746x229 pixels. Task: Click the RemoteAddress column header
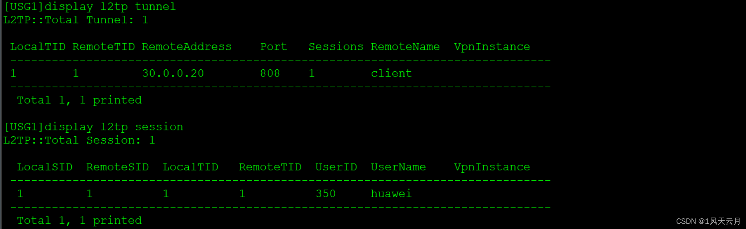(x=186, y=47)
